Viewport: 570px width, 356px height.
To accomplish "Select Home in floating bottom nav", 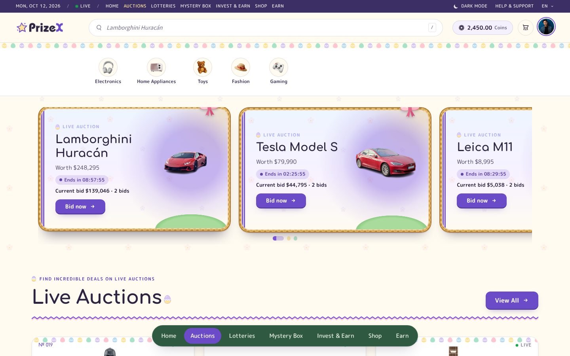I will pyautogui.click(x=169, y=336).
